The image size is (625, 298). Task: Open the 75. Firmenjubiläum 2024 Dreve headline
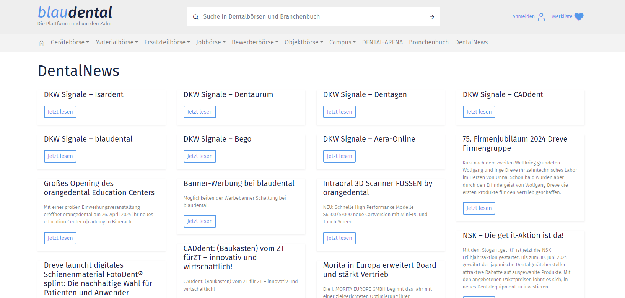515,143
